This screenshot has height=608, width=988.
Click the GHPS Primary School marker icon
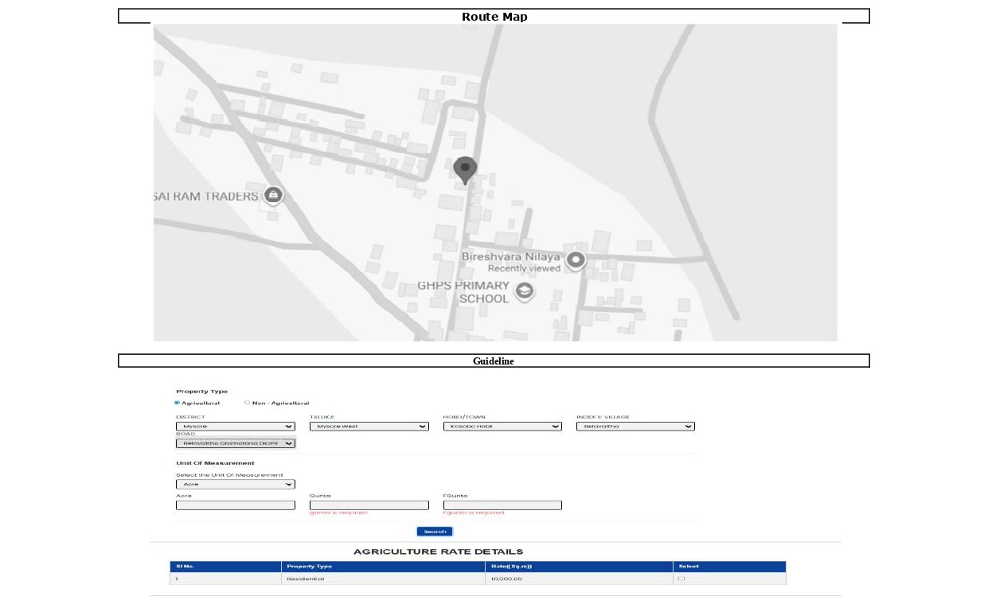point(524,291)
